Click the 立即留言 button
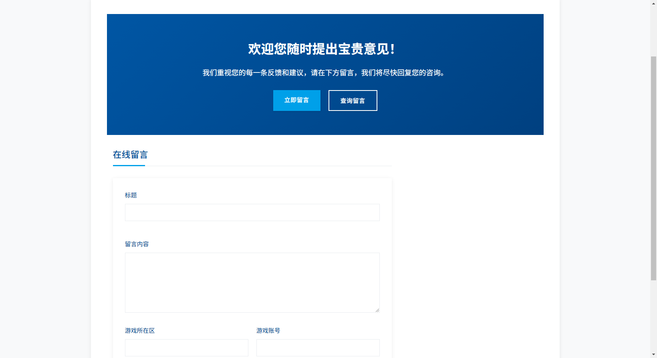657x358 pixels. coord(296,101)
